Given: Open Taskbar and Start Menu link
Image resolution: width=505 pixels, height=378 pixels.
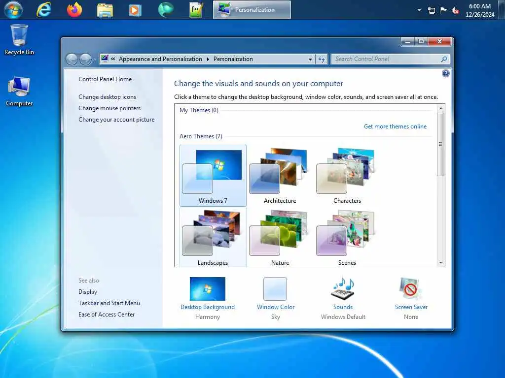Looking at the screenshot, I should (109, 303).
